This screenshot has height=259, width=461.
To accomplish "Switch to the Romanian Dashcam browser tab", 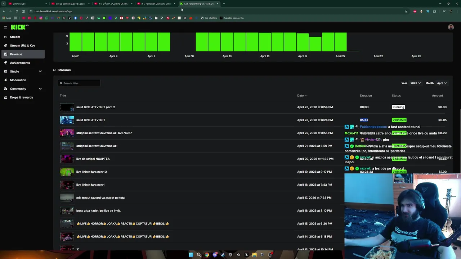I will (x=156, y=4).
